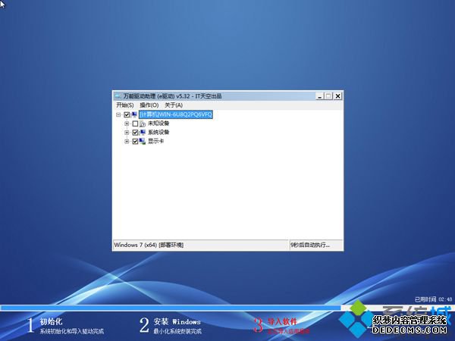The image size is (455, 341).
Task: Click the app icon in the title bar
Action: click(x=118, y=96)
